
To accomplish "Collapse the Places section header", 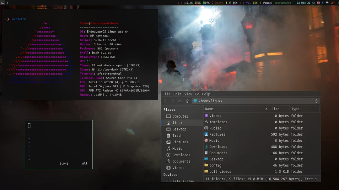I will pyautogui.click(x=169, y=110).
